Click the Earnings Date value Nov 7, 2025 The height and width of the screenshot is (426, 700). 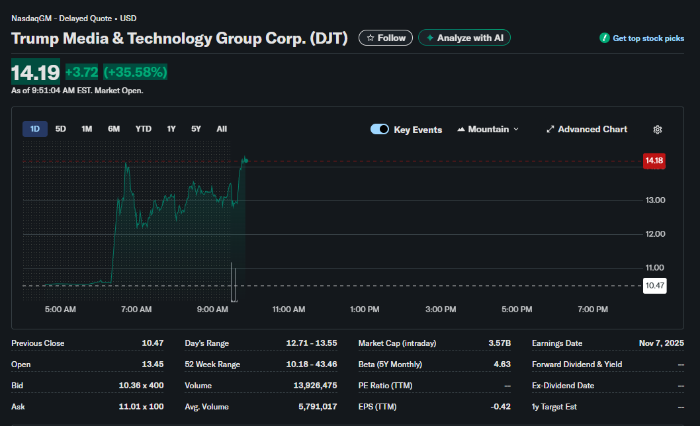click(661, 343)
